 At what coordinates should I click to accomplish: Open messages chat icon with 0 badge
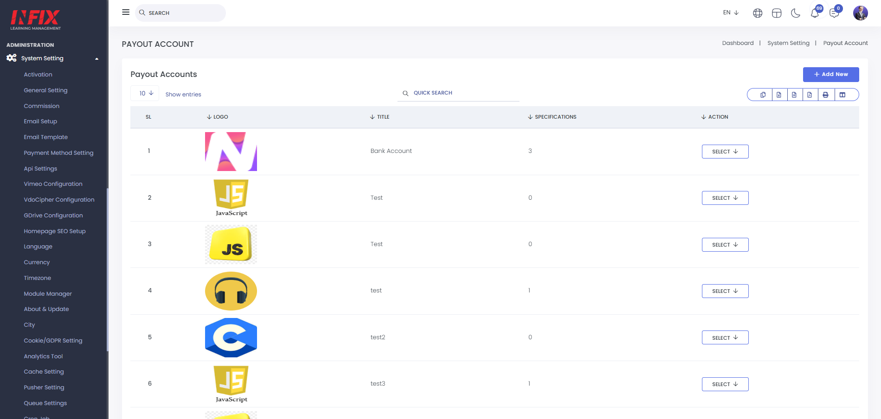click(835, 13)
